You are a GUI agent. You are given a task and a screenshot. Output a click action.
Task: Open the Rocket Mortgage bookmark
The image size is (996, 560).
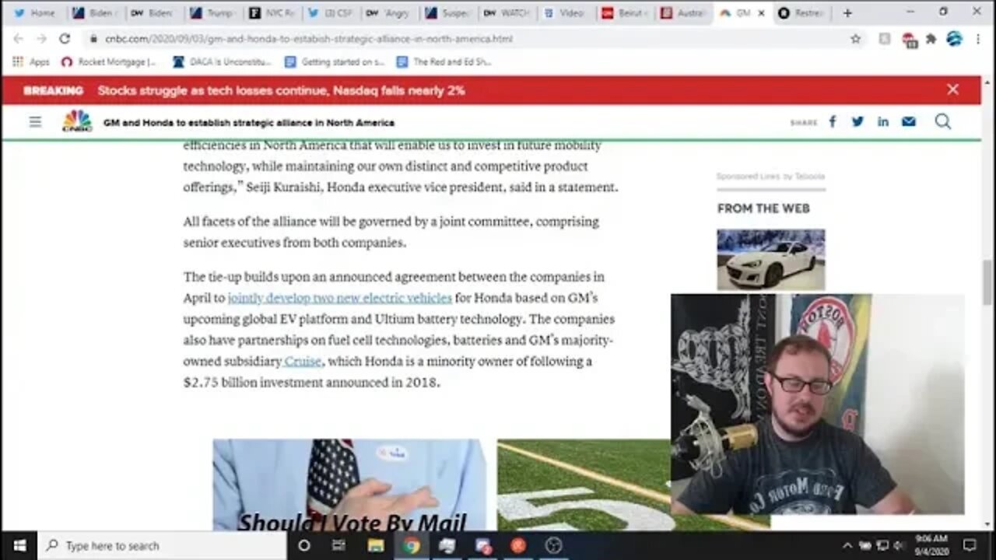tap(109, 61)
